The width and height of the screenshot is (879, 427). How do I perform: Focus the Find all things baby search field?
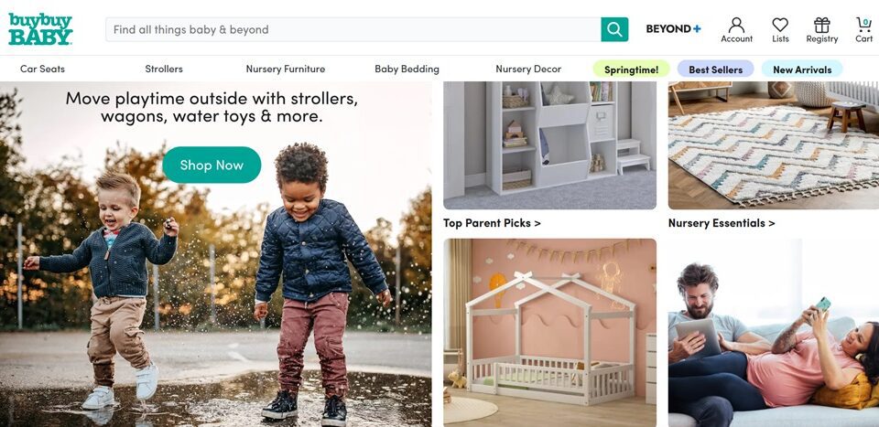coord(353,29)
